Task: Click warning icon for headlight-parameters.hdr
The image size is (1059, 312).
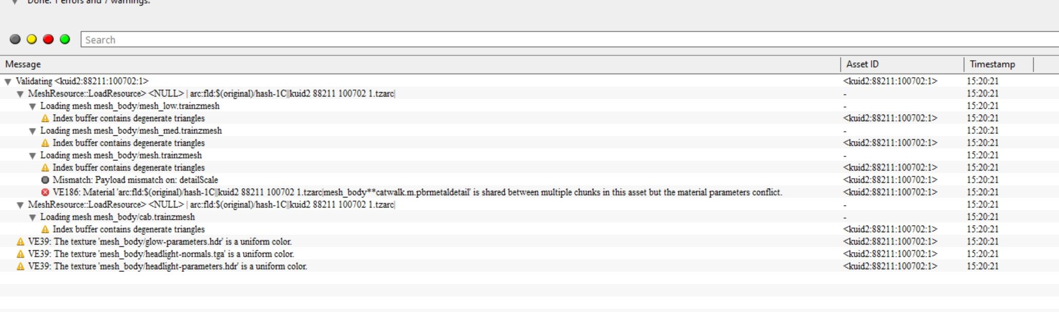Action: 21,266
